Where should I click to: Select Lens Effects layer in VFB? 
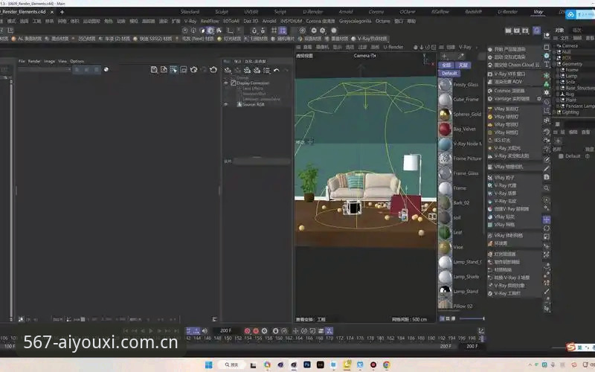[253, 89]
